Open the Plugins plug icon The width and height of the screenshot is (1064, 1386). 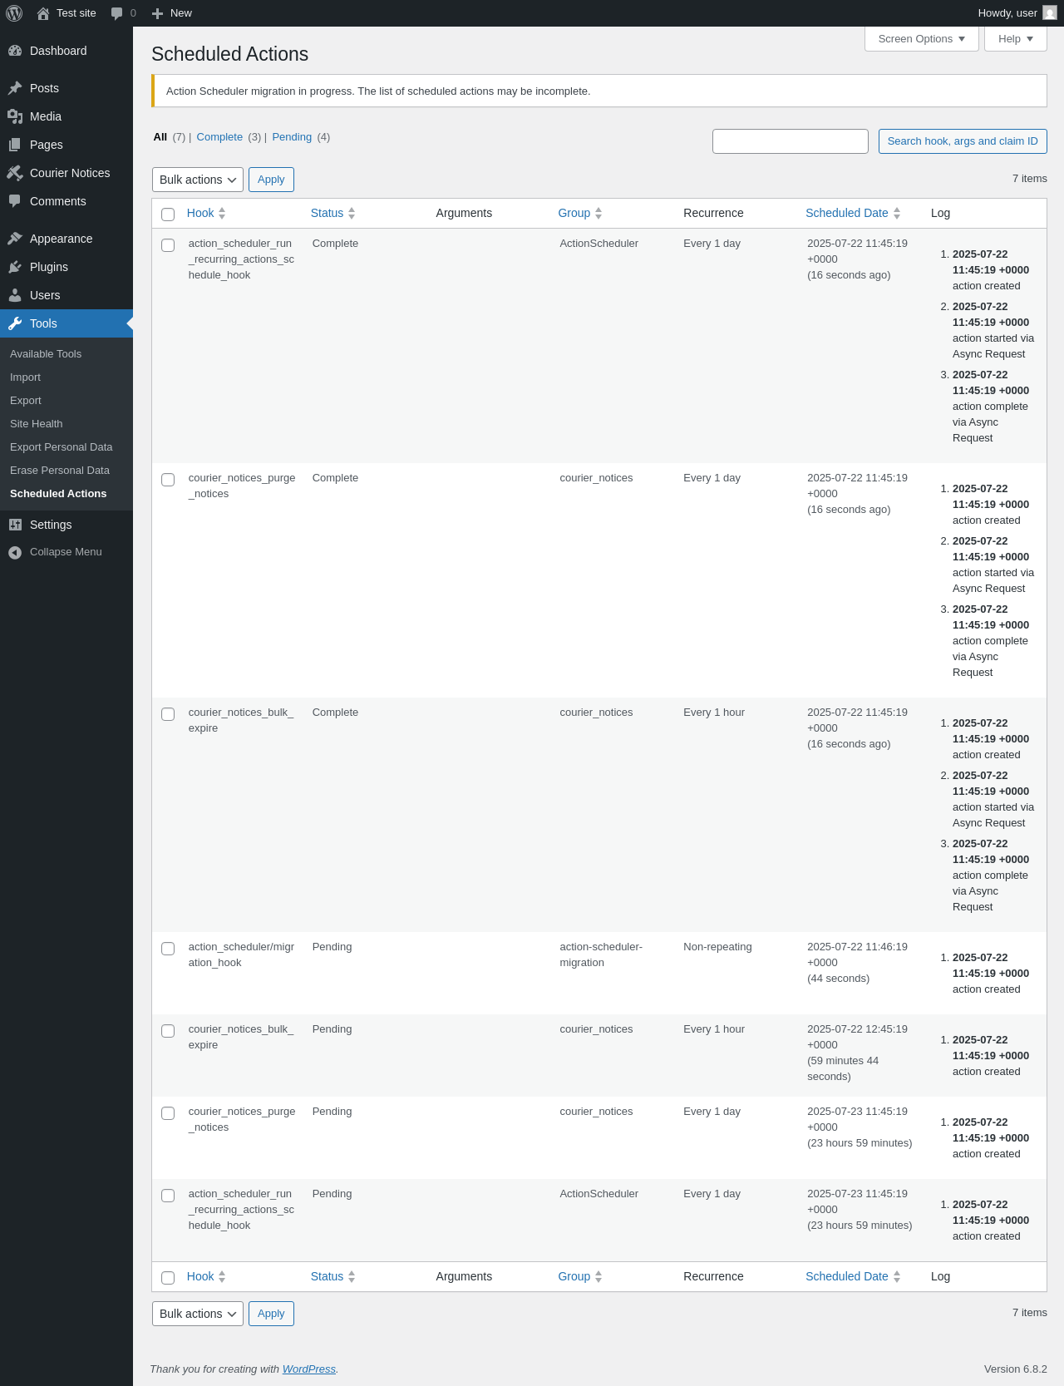15,267
